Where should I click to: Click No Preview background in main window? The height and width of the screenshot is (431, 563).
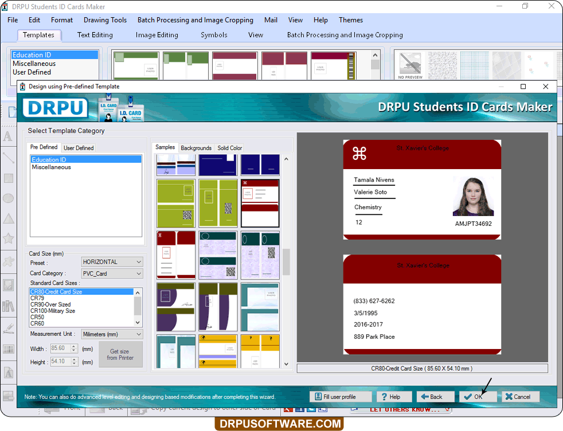click(x=410, y=65)
